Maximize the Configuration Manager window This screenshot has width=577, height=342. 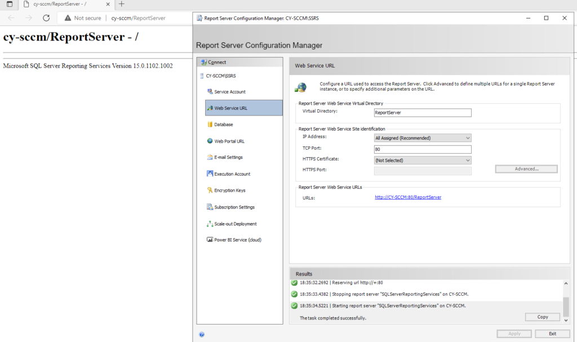click(546, 18)
